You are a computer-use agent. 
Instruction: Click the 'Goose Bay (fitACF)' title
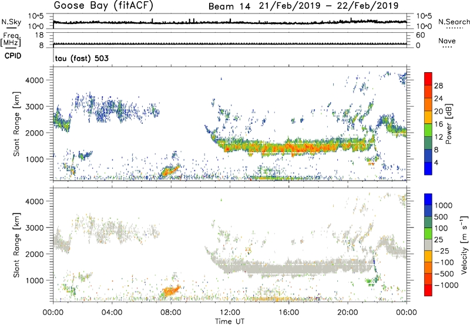pyautogui.click(x=103, y=6)
